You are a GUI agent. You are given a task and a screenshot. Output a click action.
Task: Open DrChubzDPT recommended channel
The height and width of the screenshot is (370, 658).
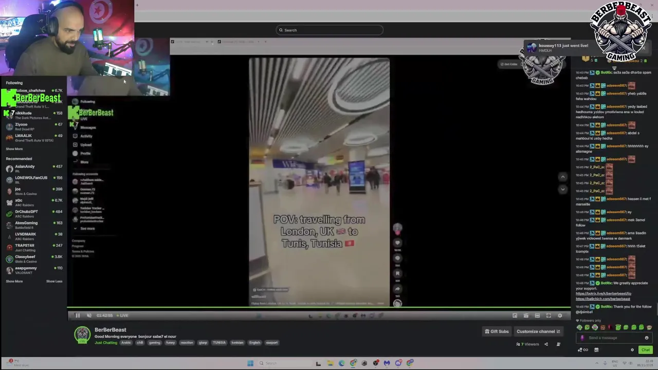(34, 214)
